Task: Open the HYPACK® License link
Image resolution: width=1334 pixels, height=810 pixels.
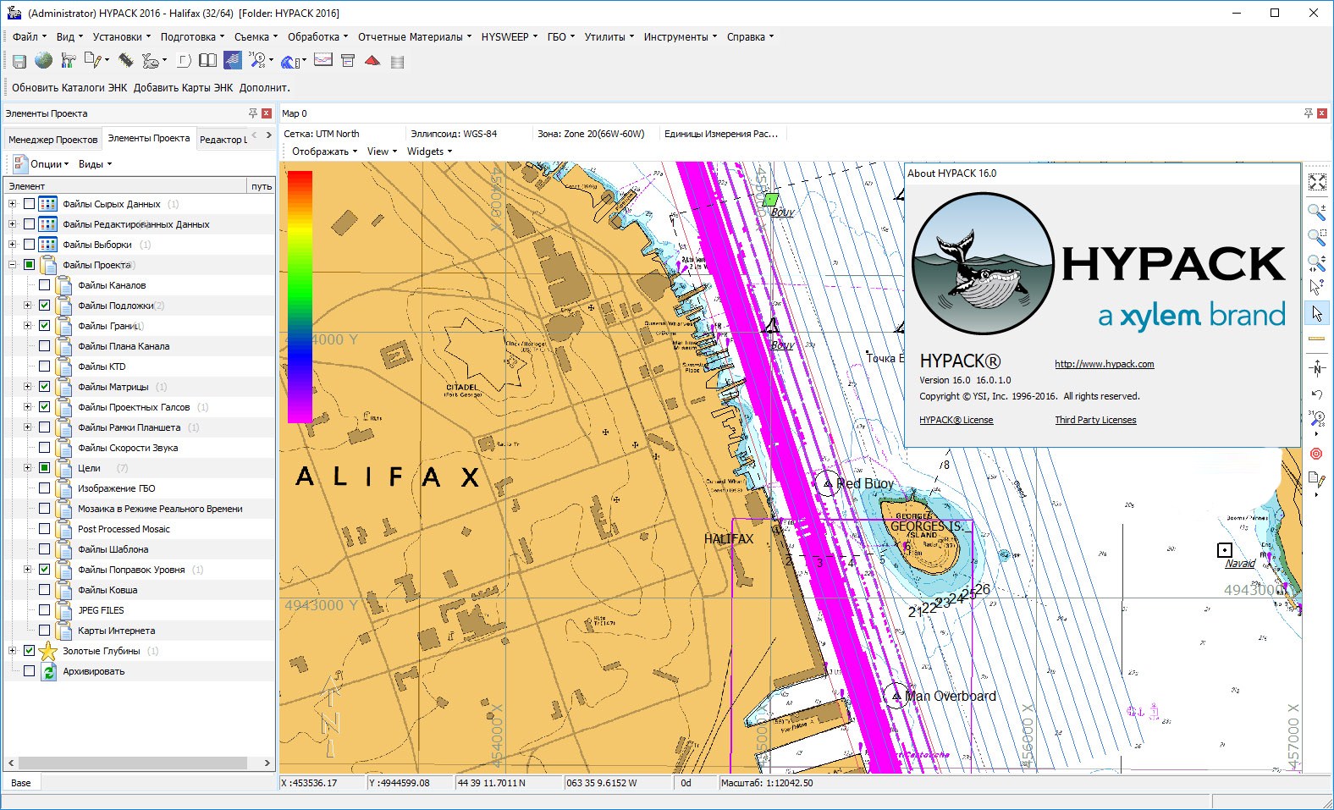Action: 956,420
